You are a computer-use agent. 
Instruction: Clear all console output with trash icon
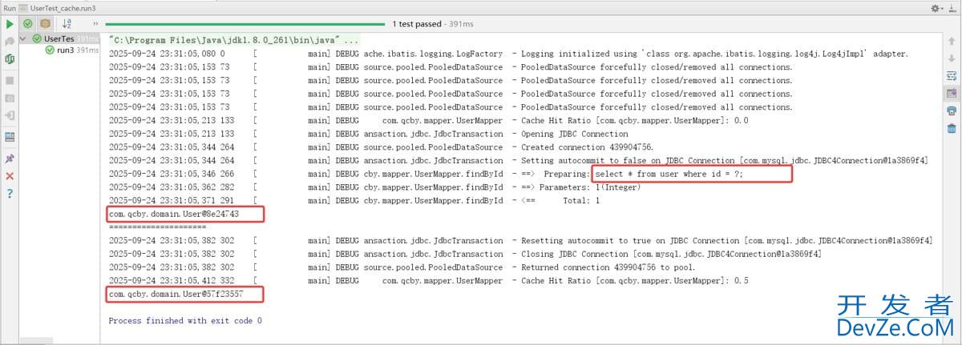coord(952,128)
